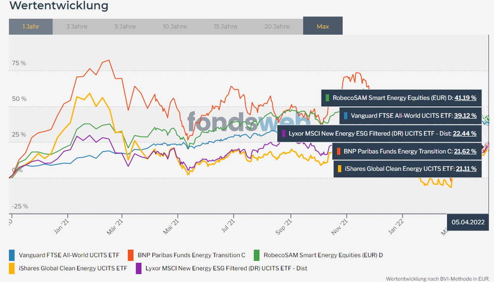
Task: Click the blue Vanguard legend color swatch
Action: click(x=12, y=255)
